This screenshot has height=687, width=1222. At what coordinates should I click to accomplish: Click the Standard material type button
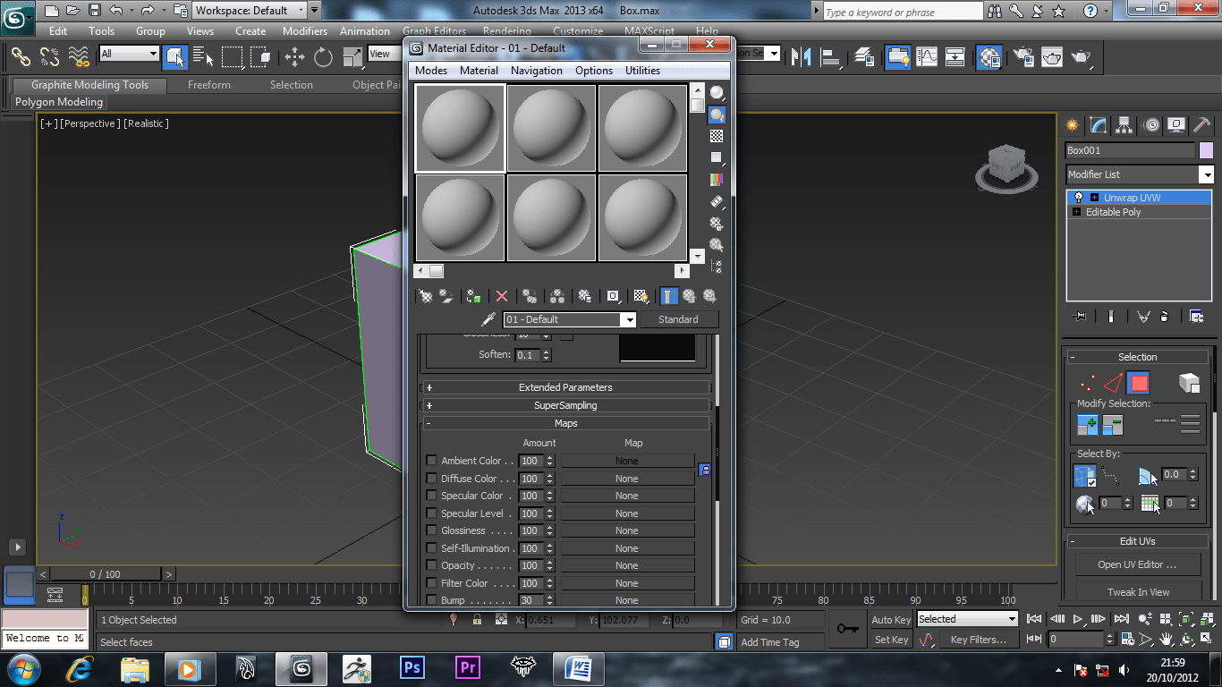[678, 319]
